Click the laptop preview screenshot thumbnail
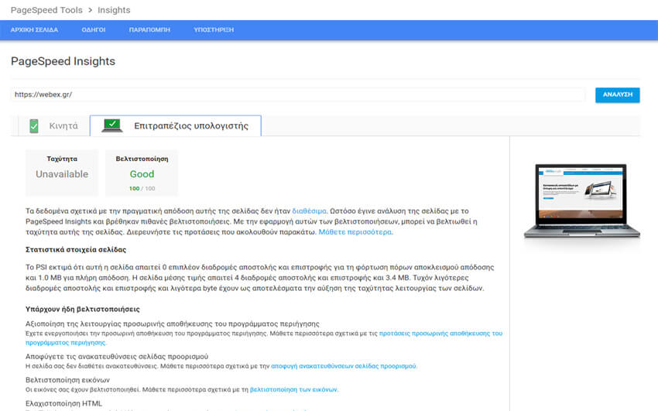This screenshot has width=658, height=411. tap(581, 201)
